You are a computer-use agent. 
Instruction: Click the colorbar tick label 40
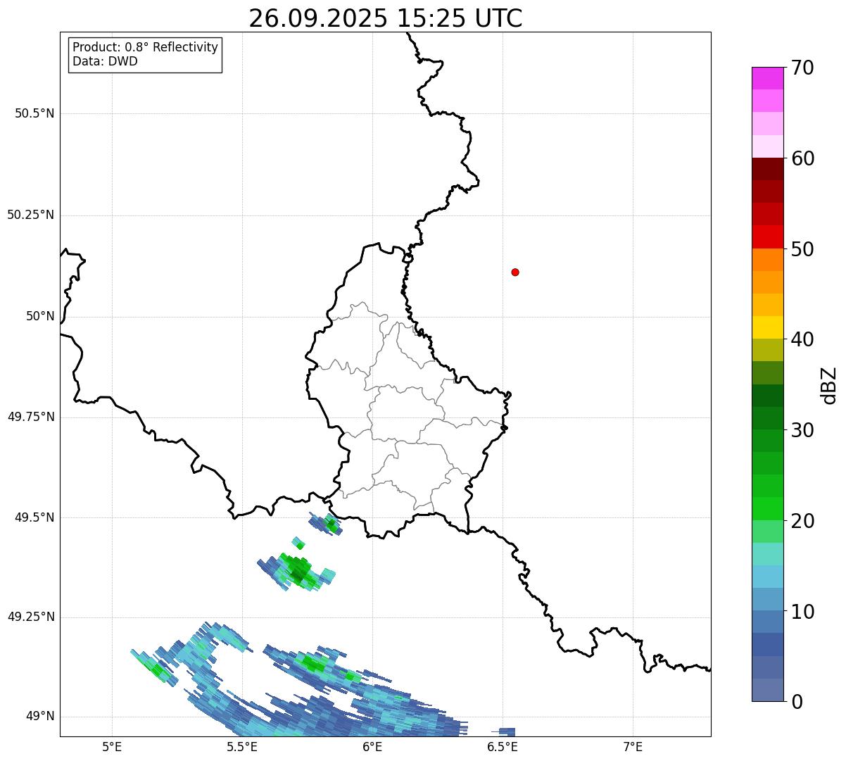(x=802, y=339)
